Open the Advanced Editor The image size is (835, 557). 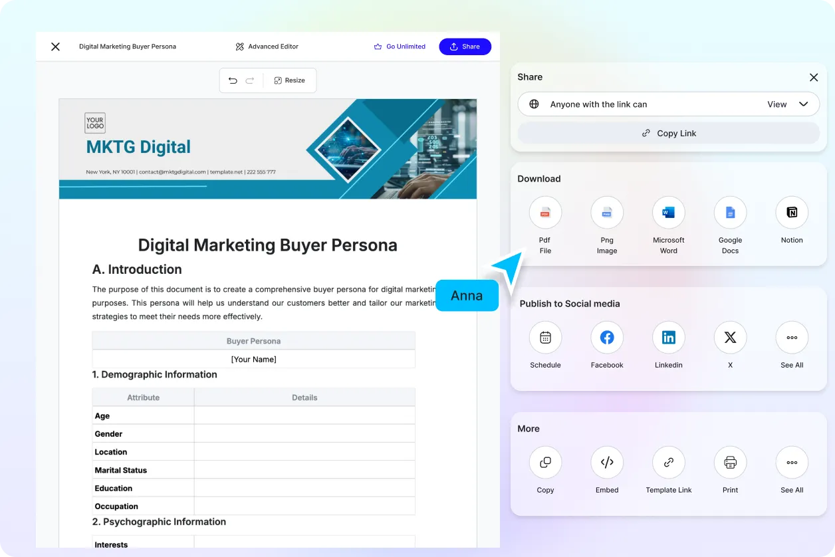point(267,47)
